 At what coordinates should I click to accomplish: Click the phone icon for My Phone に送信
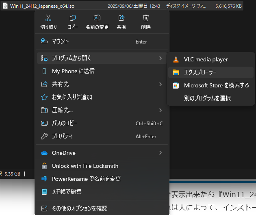[x=44, y=71]
